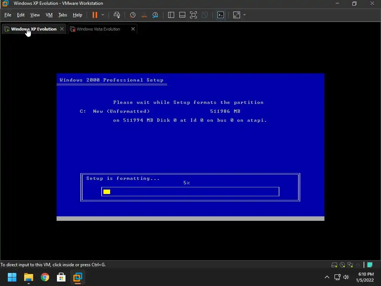Click the network system tray icon
381x286 pixels.
(x=337, y=277)
